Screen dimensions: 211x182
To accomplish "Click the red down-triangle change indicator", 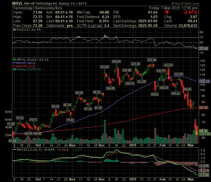I will pyautogui.click(x=167, y=13).
